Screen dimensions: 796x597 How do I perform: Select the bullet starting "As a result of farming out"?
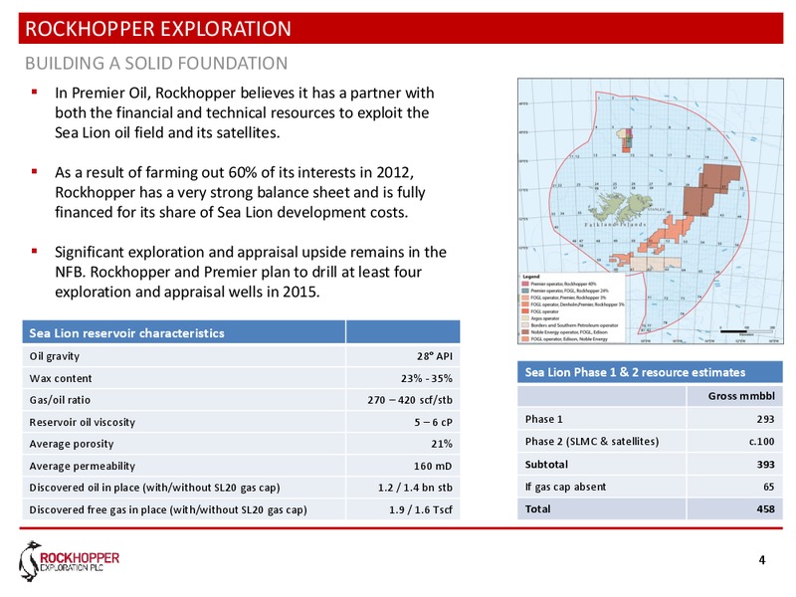(240, 192)
